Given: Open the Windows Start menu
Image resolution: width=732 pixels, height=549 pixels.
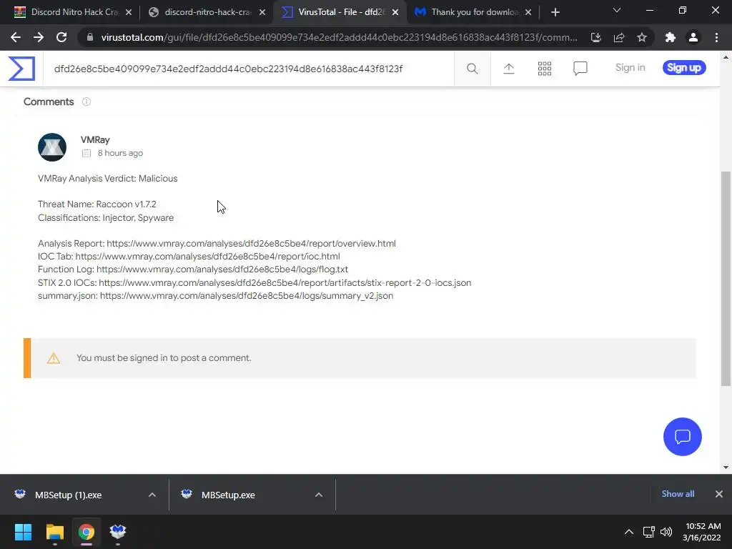Looking at the screenshot, I should tap(23, 532).
